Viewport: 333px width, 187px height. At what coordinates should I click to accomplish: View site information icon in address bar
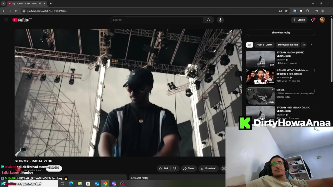pyautogui.click(x=23, y=11)
